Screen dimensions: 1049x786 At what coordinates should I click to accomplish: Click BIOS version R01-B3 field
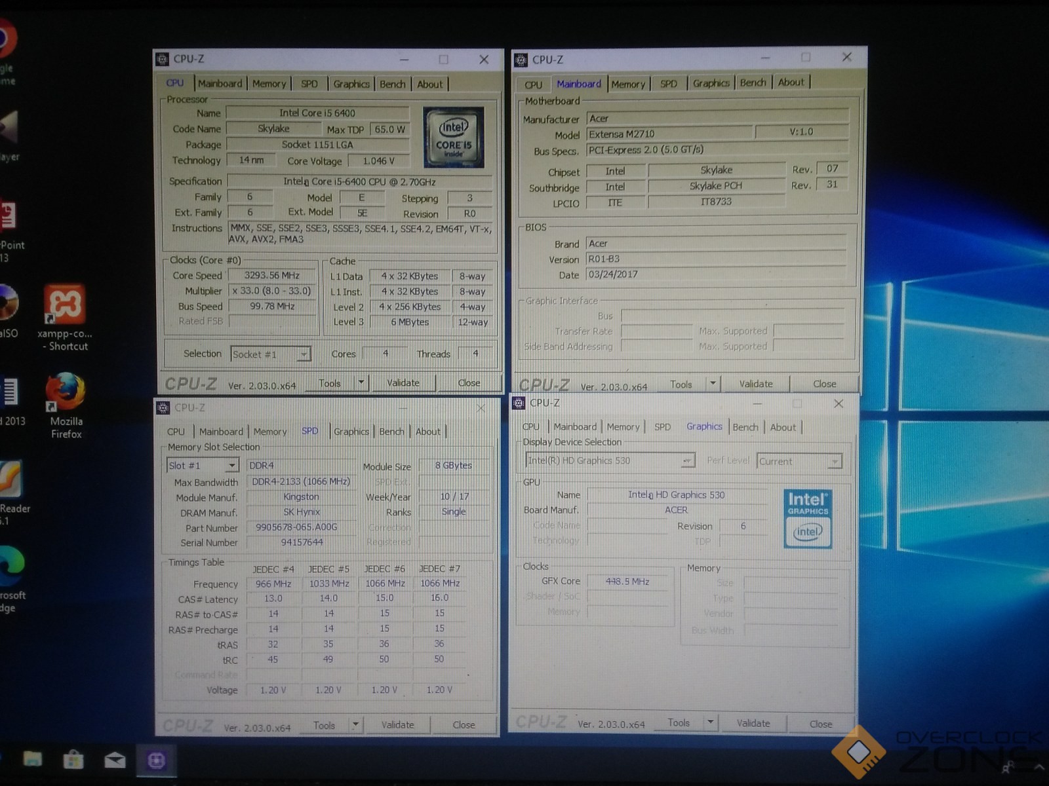[716, 259]
